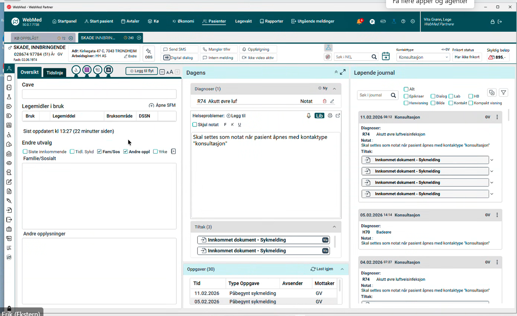Open the Rapporter menu item
517x316 pixels.
272,21
